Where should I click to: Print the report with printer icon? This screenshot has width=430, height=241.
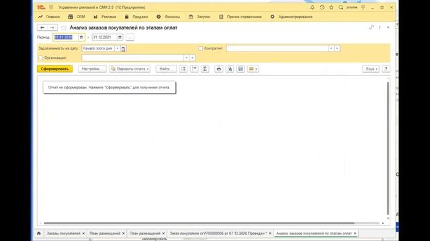click(x=218, y=69)
